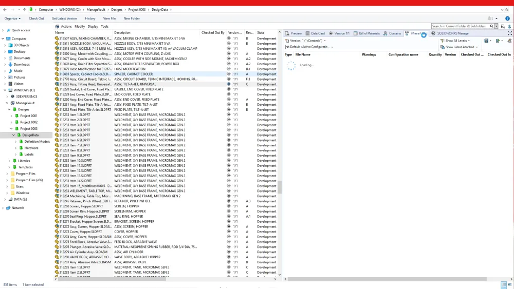Screen dimensions: 514x289
Task: Switch to the Data Card tab
Action: point(315,33)
